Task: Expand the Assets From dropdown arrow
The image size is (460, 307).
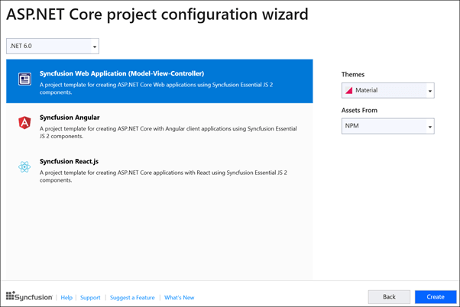Action: [x=430, y=127]
